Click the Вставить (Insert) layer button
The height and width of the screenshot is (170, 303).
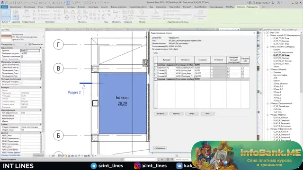160,114
